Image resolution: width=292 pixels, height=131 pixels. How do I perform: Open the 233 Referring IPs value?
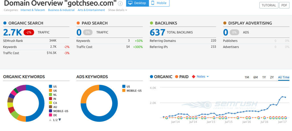pos(213,47)
